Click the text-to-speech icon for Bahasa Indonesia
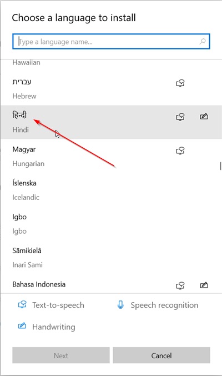The width and height of the screenshot is (222, 376). (x=180, y=285)
